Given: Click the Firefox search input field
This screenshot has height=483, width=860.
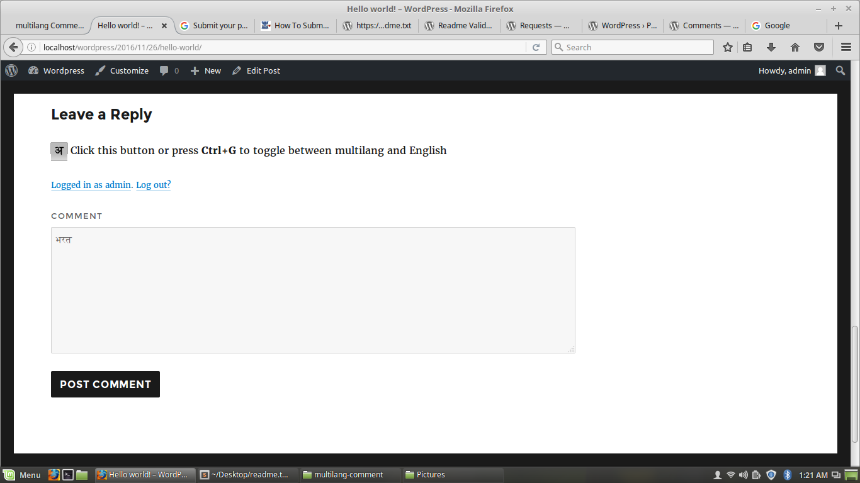Looking at the screenshot, I should [633, 47].
